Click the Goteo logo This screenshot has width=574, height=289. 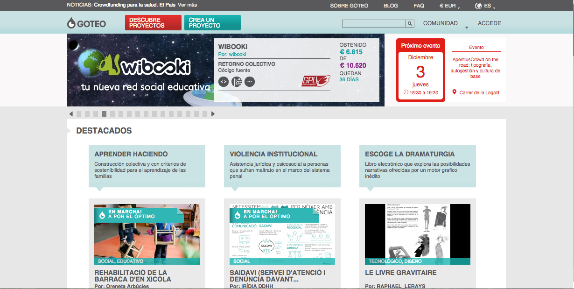[87, 23]
